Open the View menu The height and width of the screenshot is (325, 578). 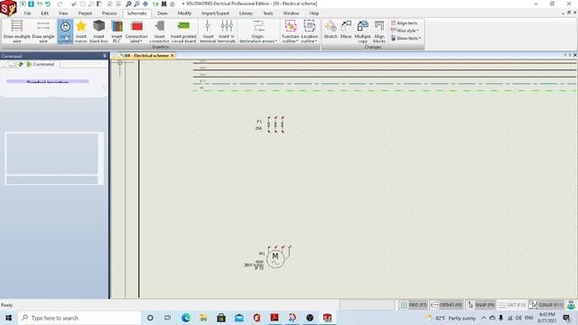[63, 14]
